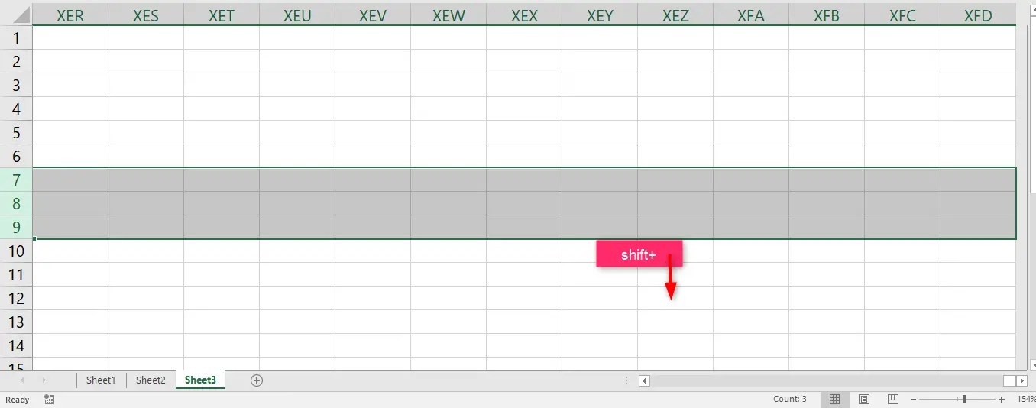1036x408 pixels.
Task: Click the zoom in plus button
Action: (x=1002, y=400)
